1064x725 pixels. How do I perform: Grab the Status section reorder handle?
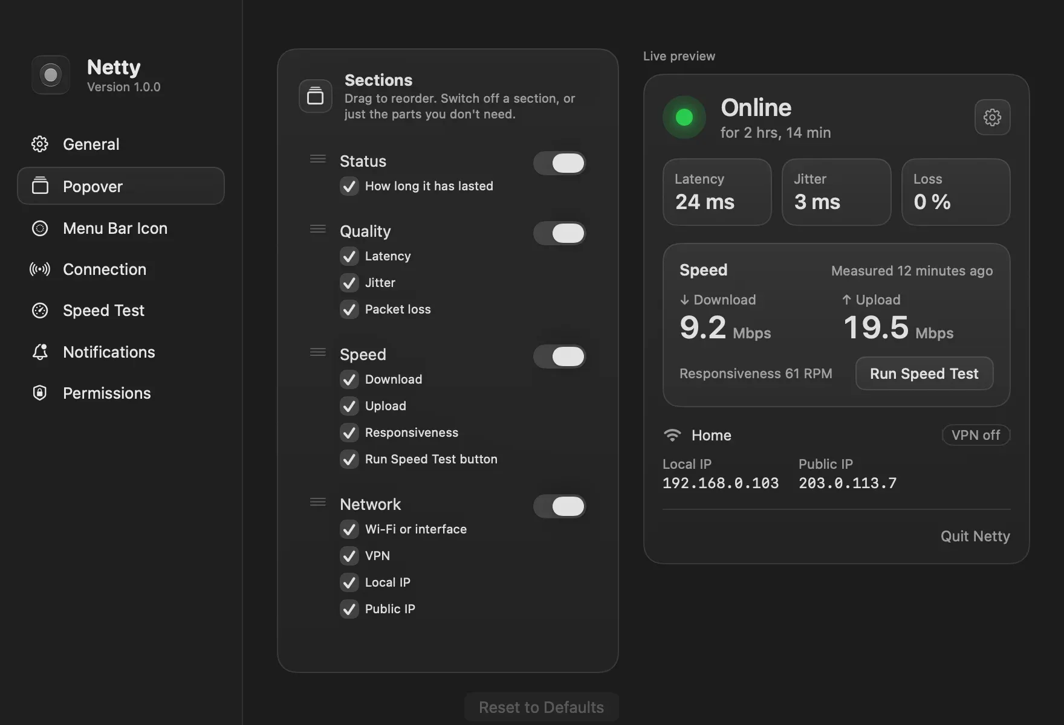(x=318, y=159)
